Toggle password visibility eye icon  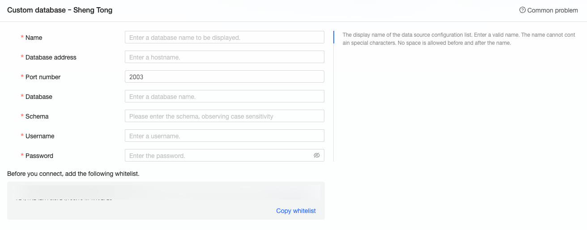[x=317, y=155]
